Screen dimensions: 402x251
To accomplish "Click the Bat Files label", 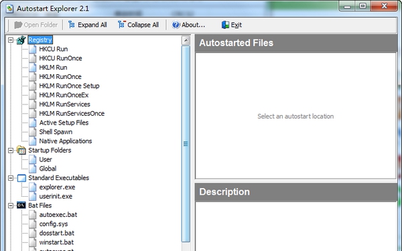I will (40, 205).
